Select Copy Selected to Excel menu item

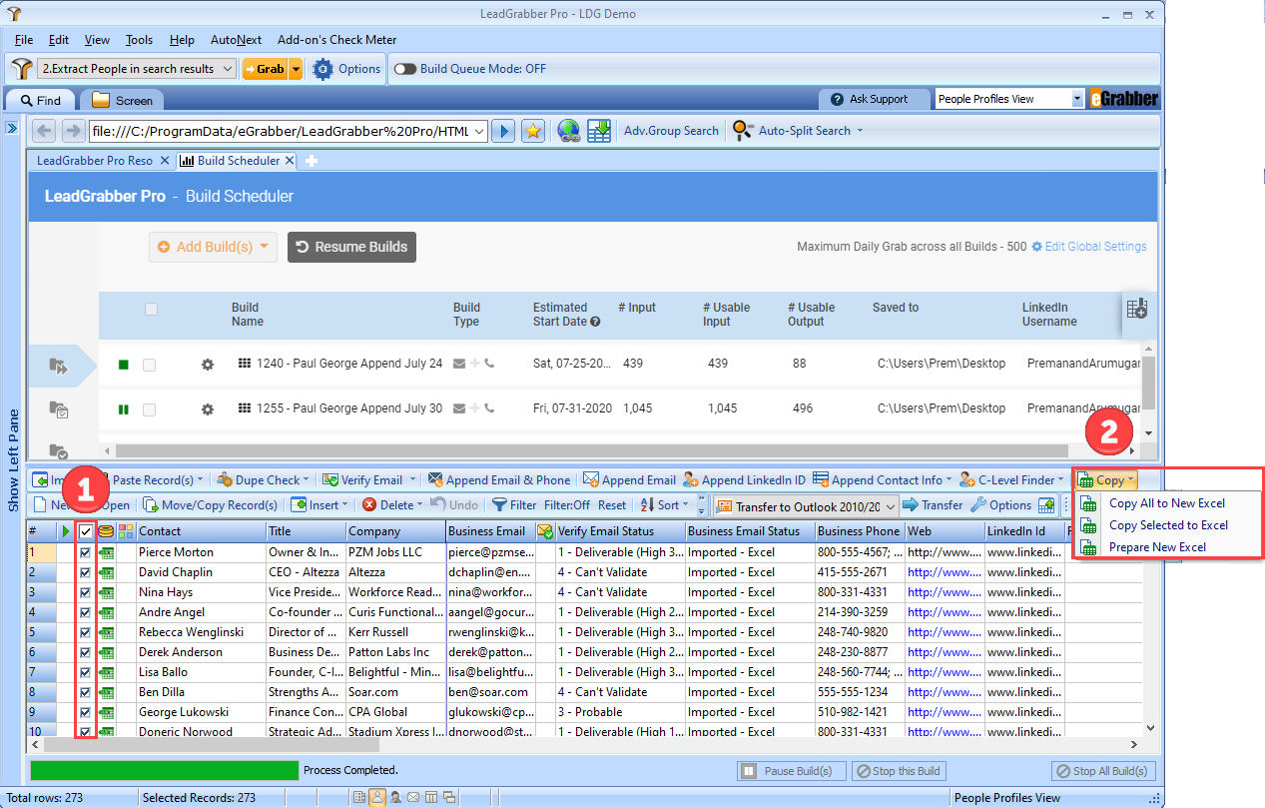click(1168, 525)
